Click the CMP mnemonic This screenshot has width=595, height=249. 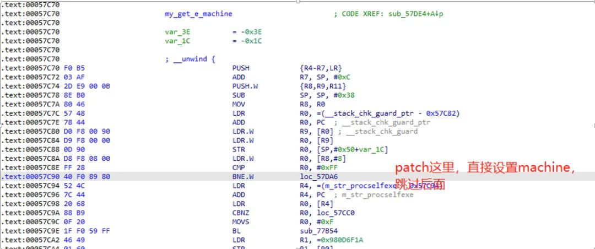(239, 168)
